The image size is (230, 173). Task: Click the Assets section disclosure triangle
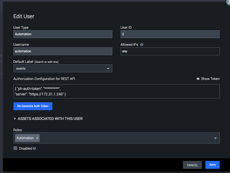[15, 119]
